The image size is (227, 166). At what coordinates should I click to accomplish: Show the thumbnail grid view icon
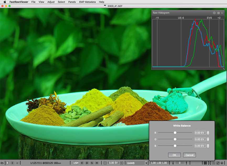(x=205, y=163)
